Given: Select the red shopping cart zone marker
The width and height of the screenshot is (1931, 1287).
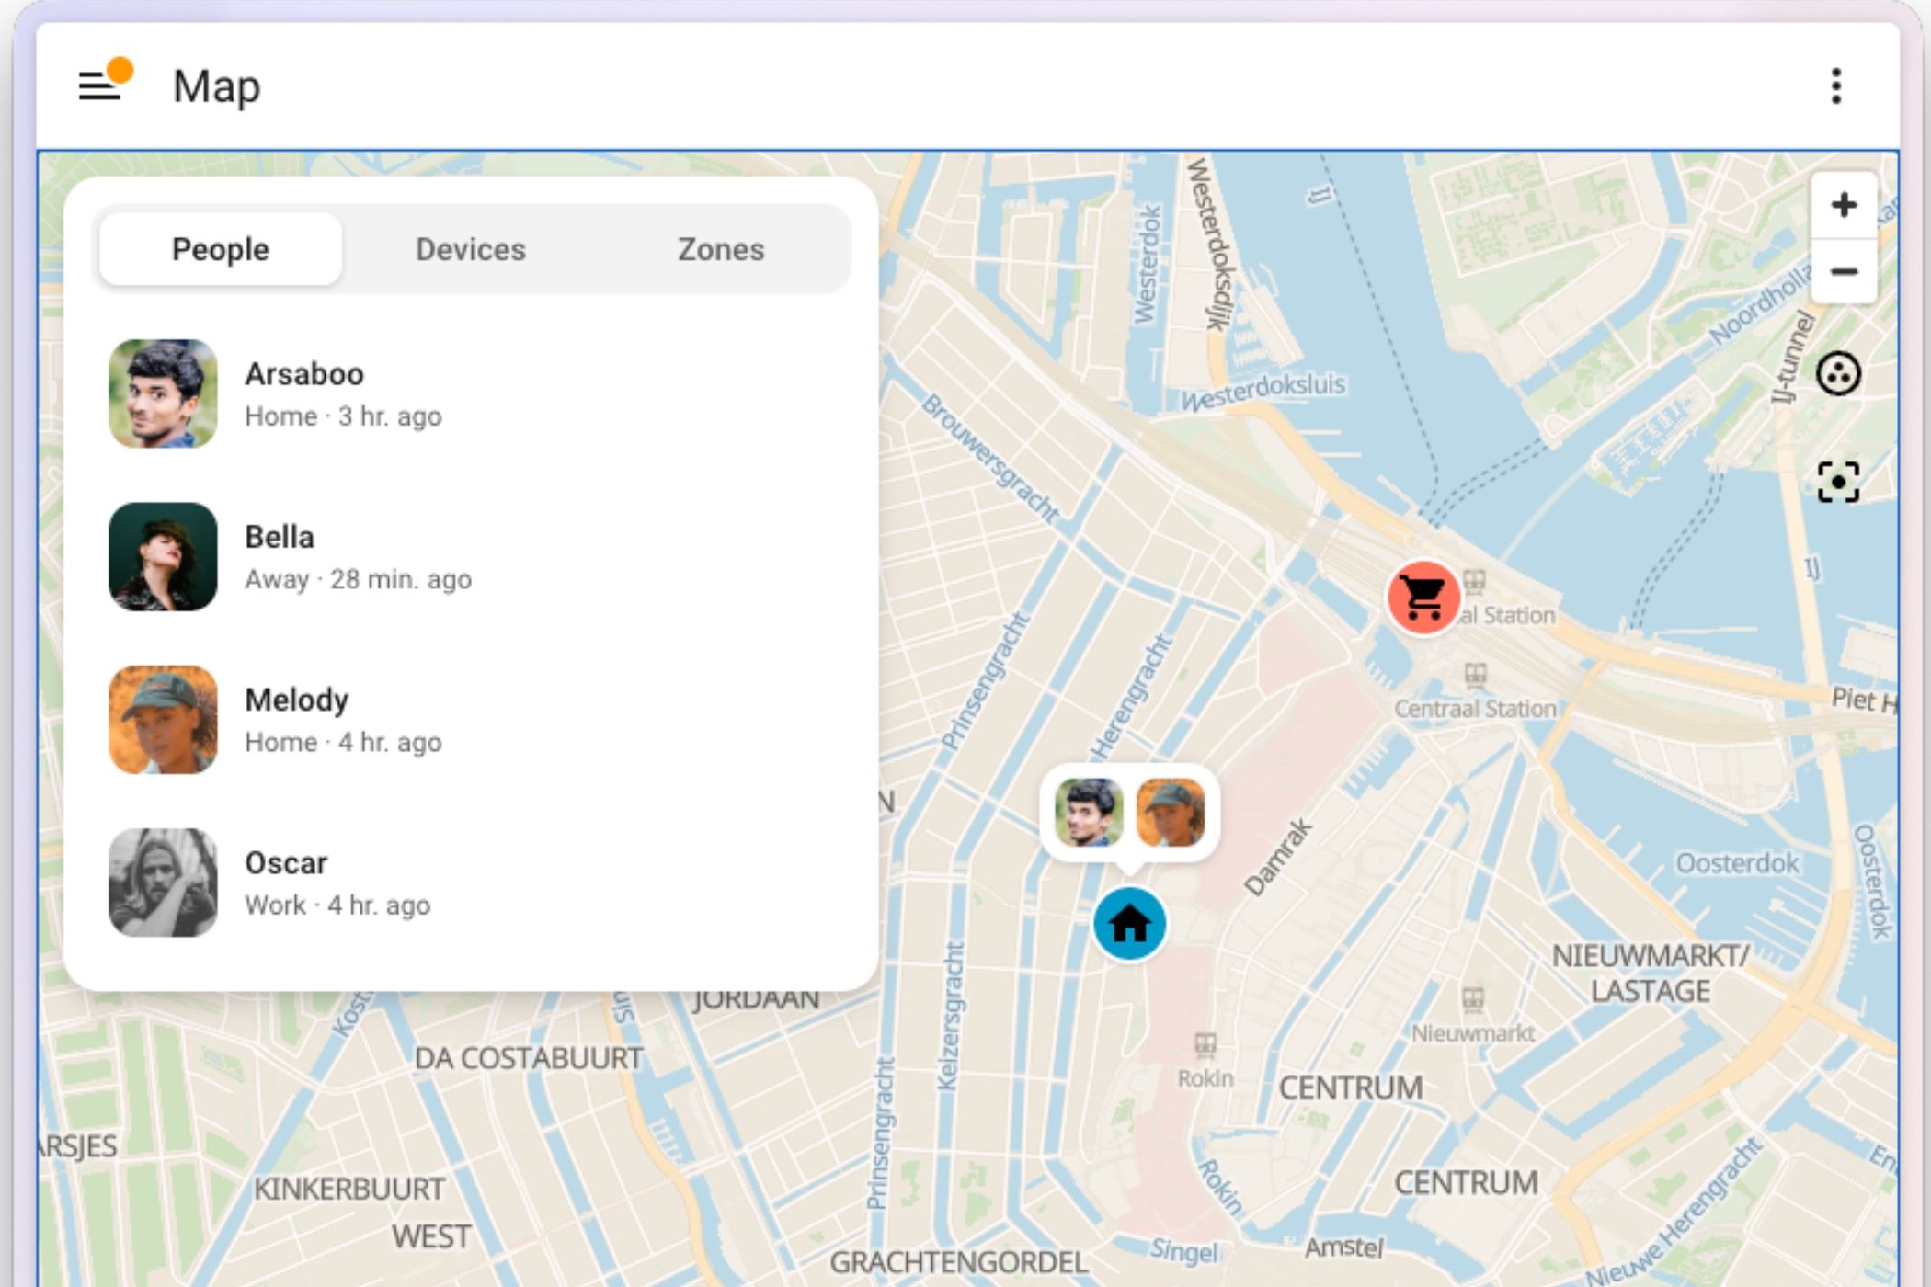Looking at the screenshot, I should (x=1423, y=598).
